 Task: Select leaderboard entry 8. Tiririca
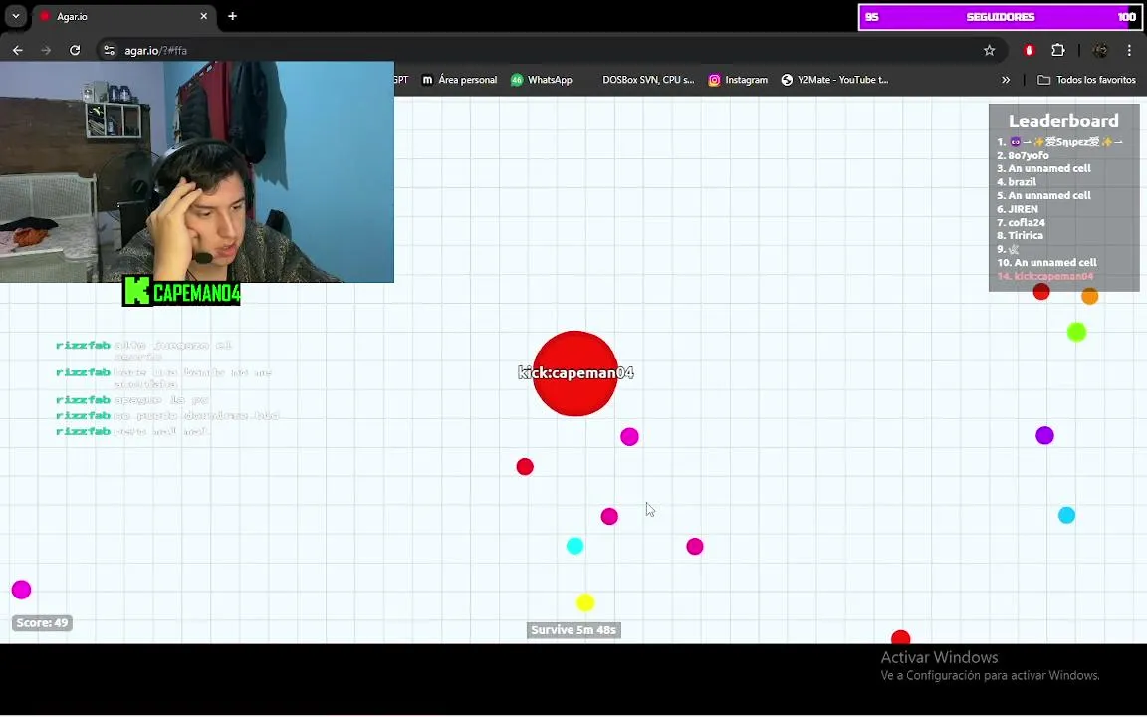pos(1020,236)
